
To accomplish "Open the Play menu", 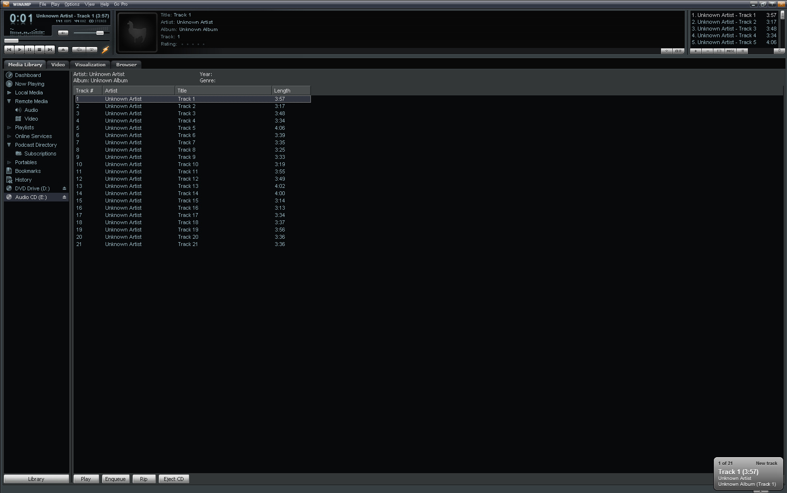I will 55,4.
